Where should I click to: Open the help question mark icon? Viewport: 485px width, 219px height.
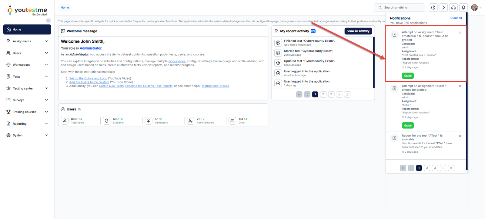pyautogui.click(x=433, y=8)
